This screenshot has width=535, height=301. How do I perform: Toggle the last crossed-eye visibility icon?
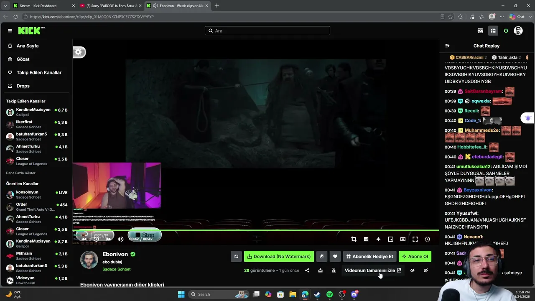pyautogui.click(x=425, y=270)
